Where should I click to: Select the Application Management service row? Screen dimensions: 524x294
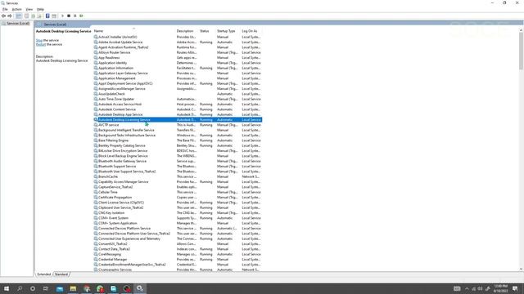(x=178, y=78)
